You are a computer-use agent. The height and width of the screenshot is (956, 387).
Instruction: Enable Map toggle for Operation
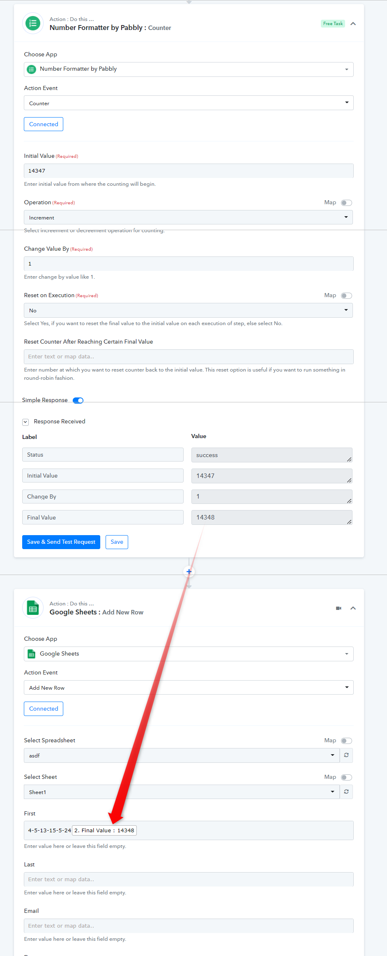346,203
